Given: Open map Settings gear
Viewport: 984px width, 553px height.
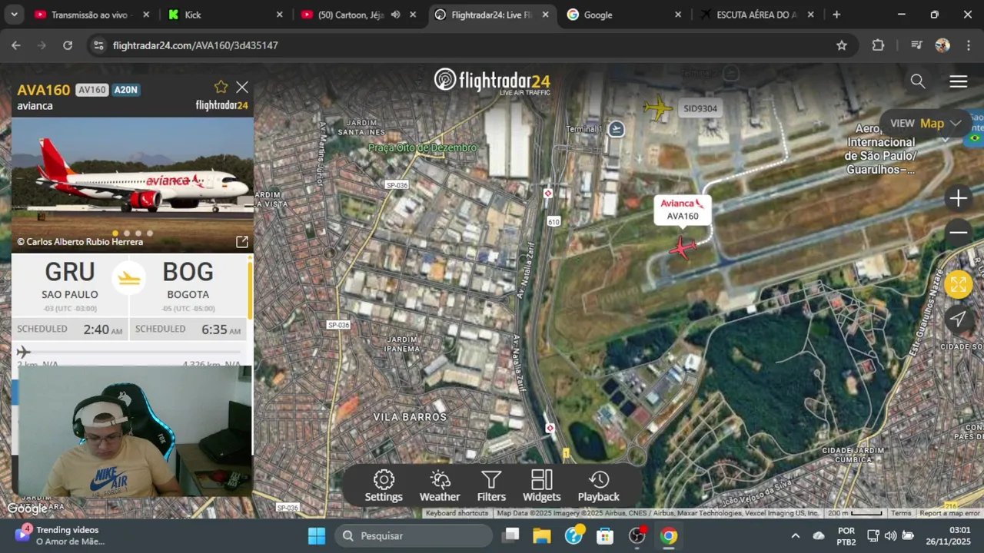Looking at the screenshot, I should coord(384,486).
